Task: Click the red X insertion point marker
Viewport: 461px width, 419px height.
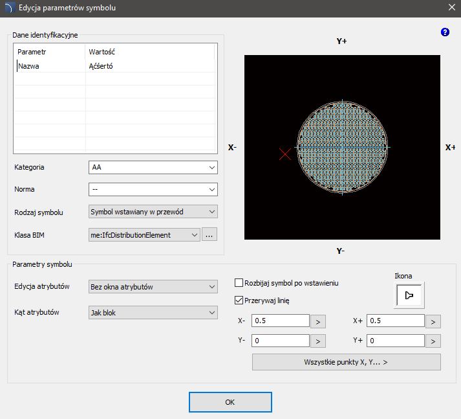Action: (x=284, y=153)
